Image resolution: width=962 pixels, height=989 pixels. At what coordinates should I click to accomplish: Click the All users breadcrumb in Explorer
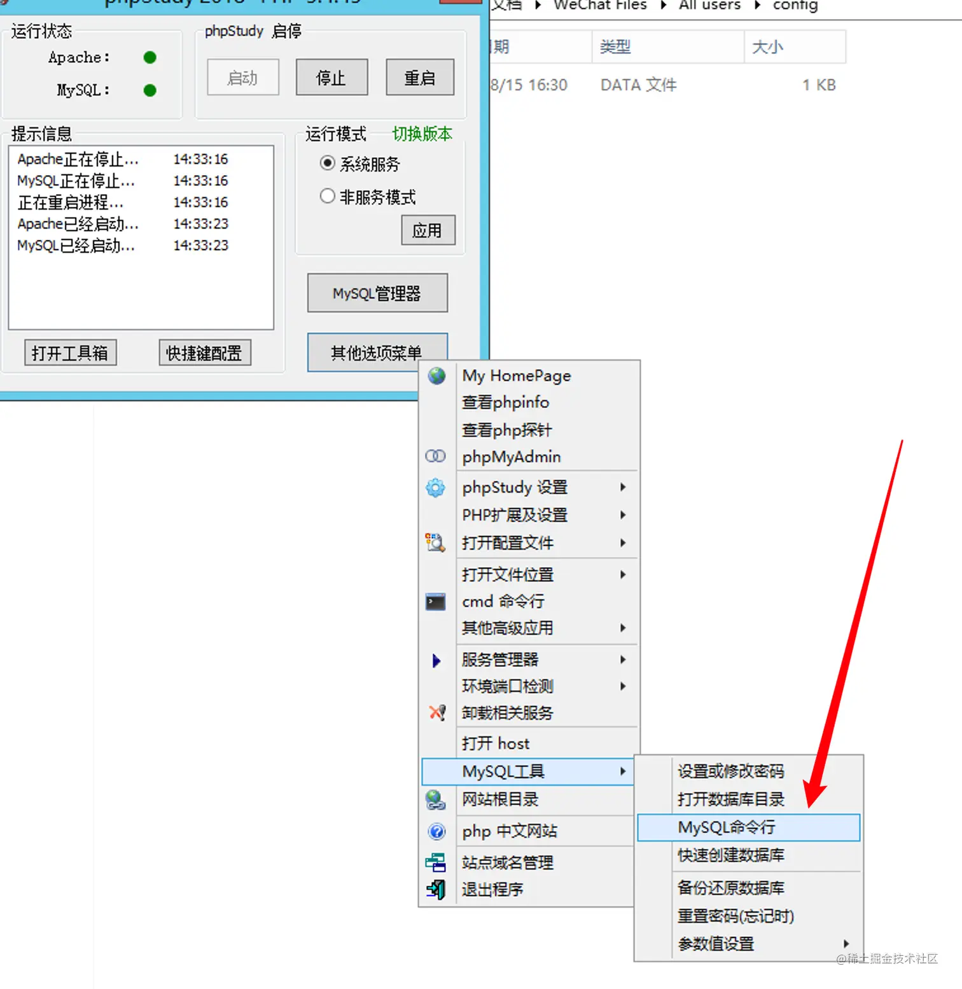(709, 6)
